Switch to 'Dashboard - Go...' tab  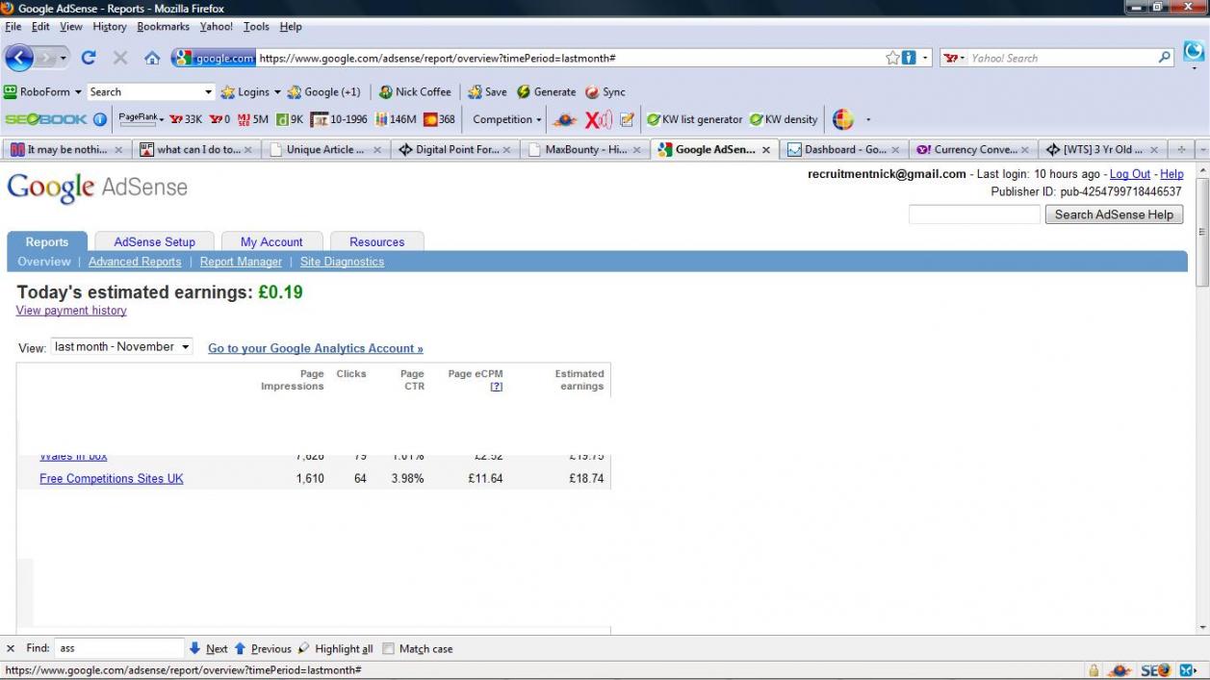pyautogui.click(x=844, y=150)
